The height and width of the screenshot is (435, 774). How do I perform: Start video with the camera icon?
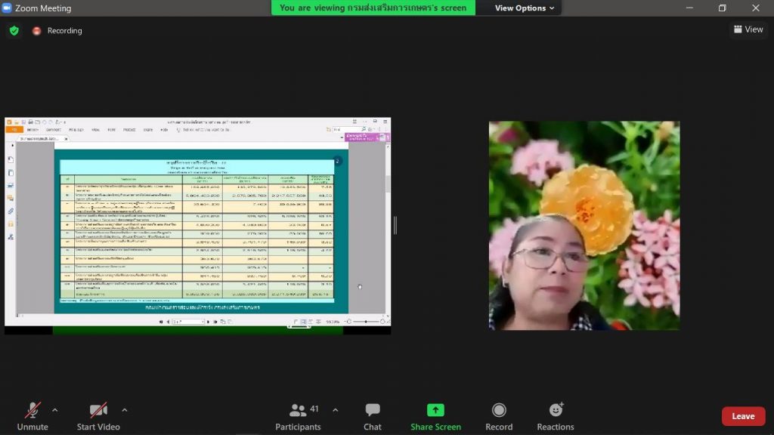pyautogui.click(x=98, y=410)
